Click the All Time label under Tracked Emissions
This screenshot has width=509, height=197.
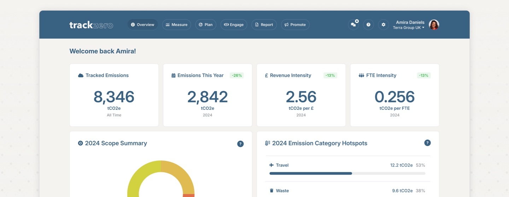[x=114, y=115]
